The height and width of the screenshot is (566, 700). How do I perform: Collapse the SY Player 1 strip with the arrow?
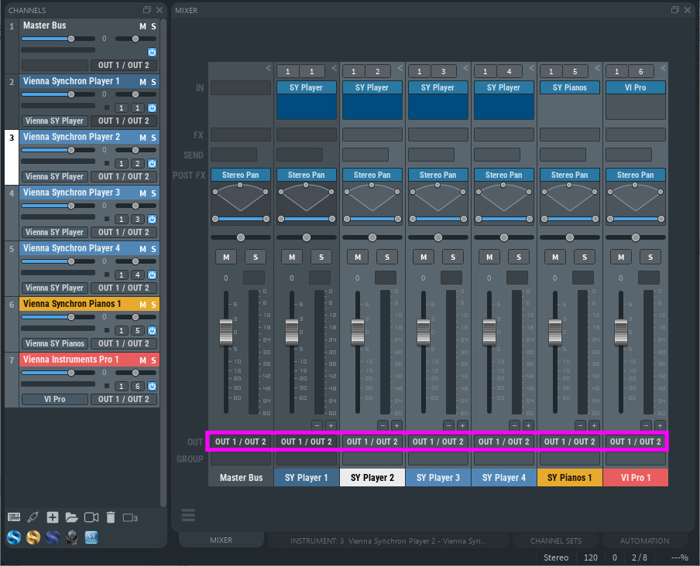[334, 68]
